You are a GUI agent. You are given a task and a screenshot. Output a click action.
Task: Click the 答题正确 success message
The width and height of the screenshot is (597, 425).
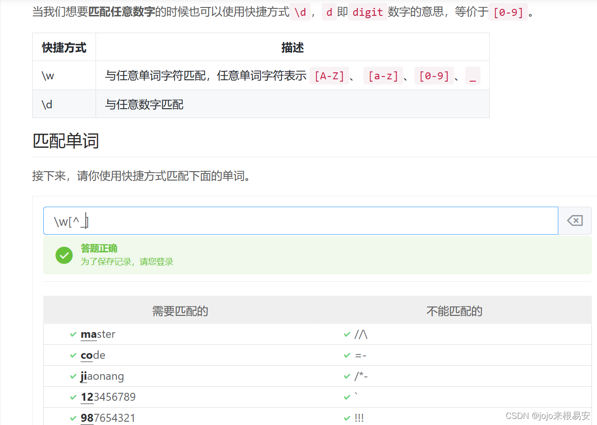coord(99,248)
